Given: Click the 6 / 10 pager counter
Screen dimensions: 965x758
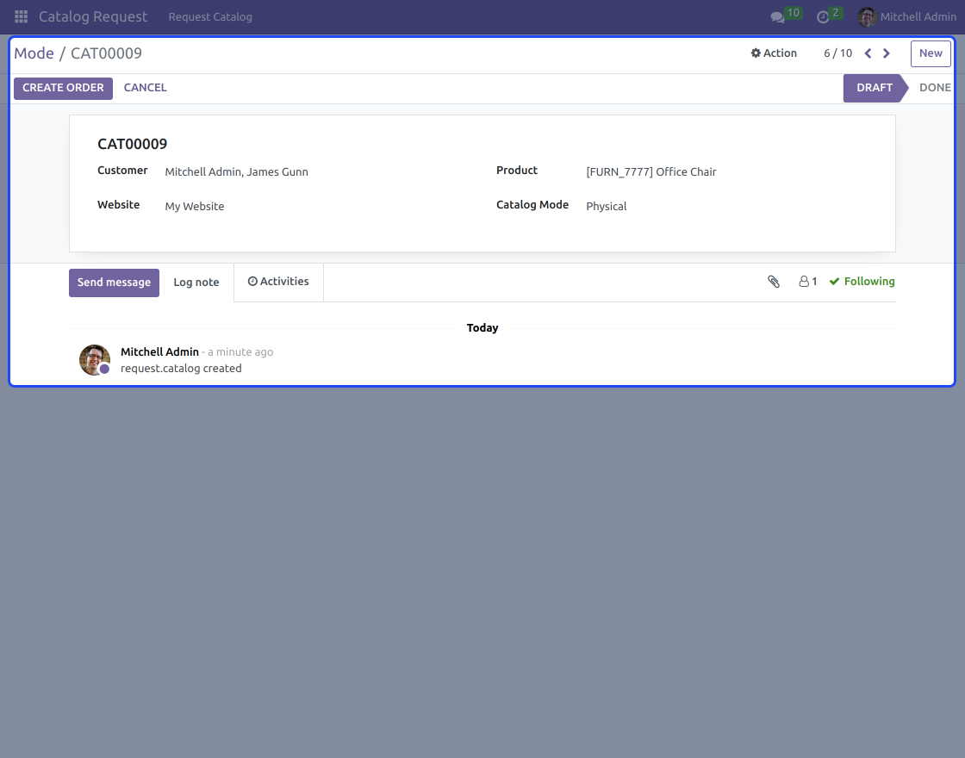Looking at the screenshot, I should pyautogui.click(x=837, y=53).
